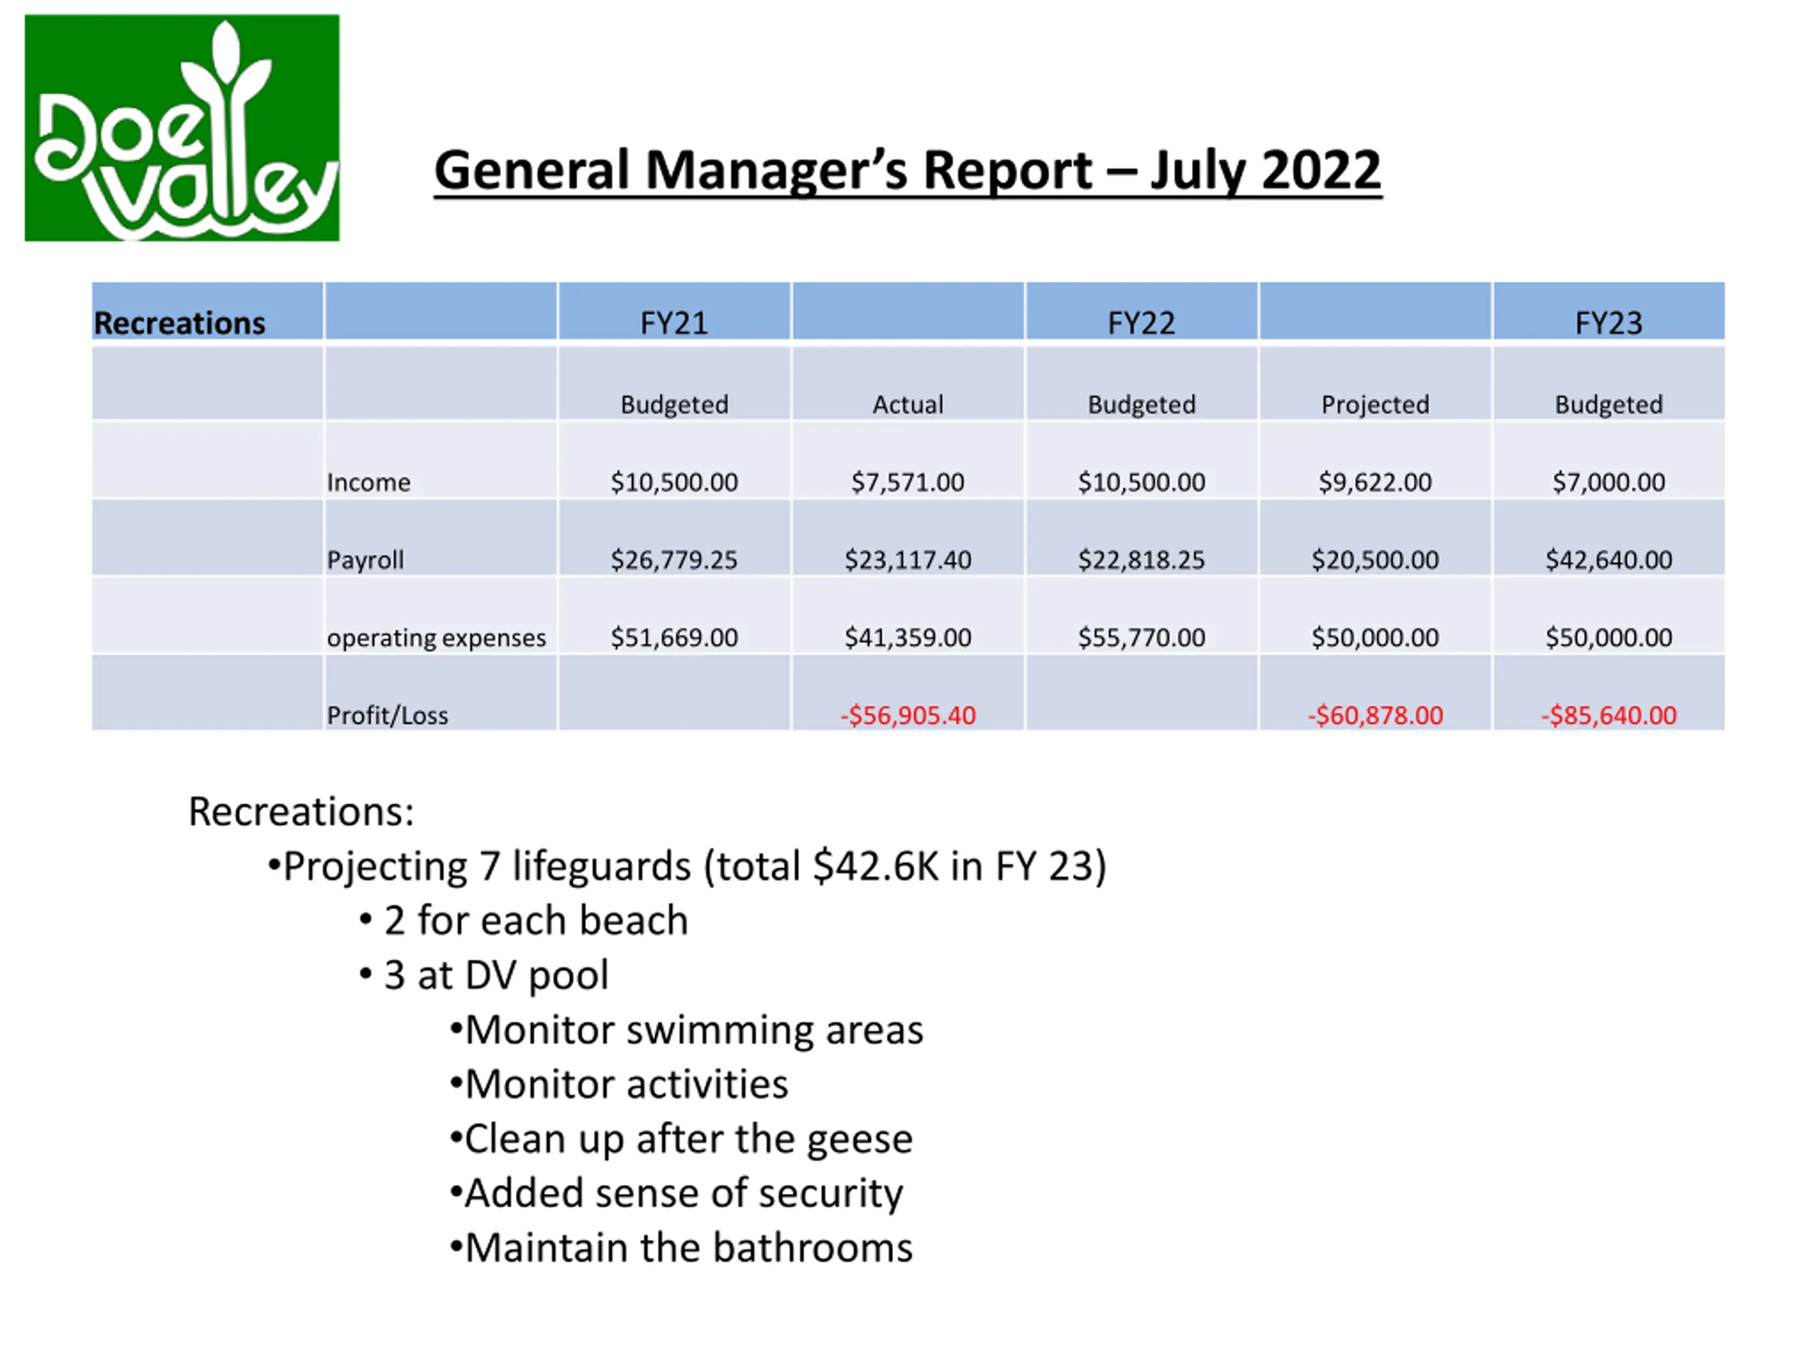This screenshot has height=1363, width=1817.
Task: Click the 'Added sense of security' bullet
Action: [x=677, y=1195]
